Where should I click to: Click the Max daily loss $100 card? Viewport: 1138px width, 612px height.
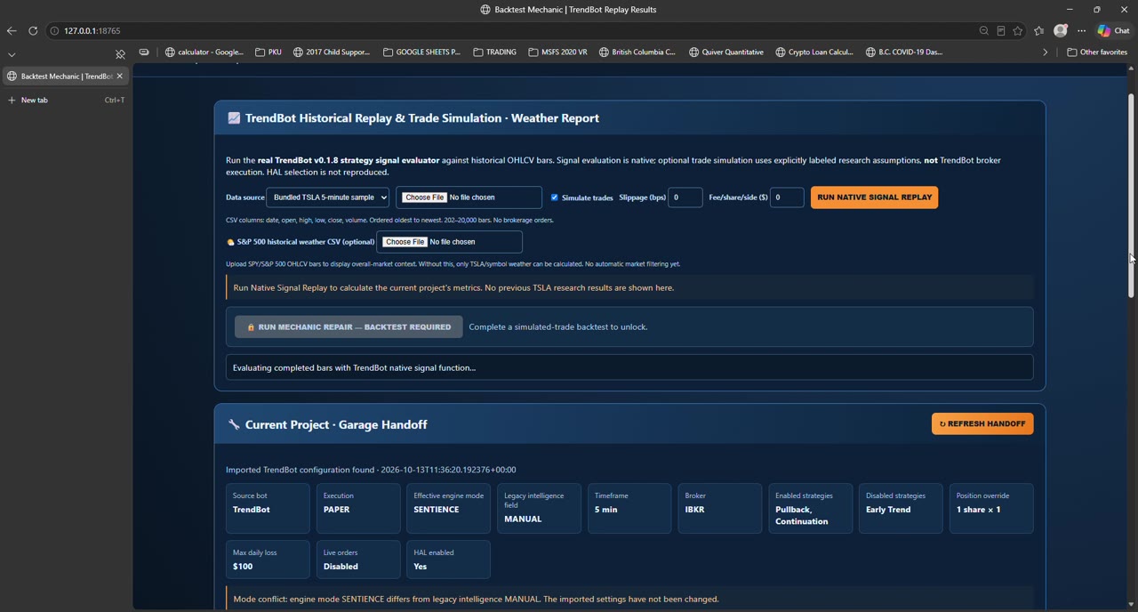pos(268,560)
